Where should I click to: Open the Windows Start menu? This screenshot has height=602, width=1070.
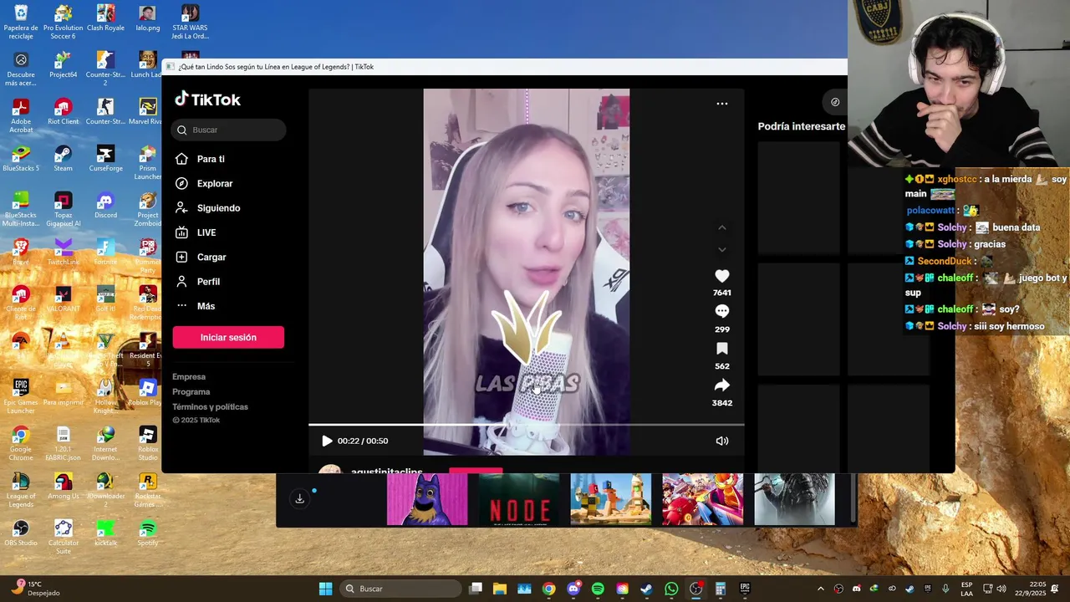click(325, 589)
